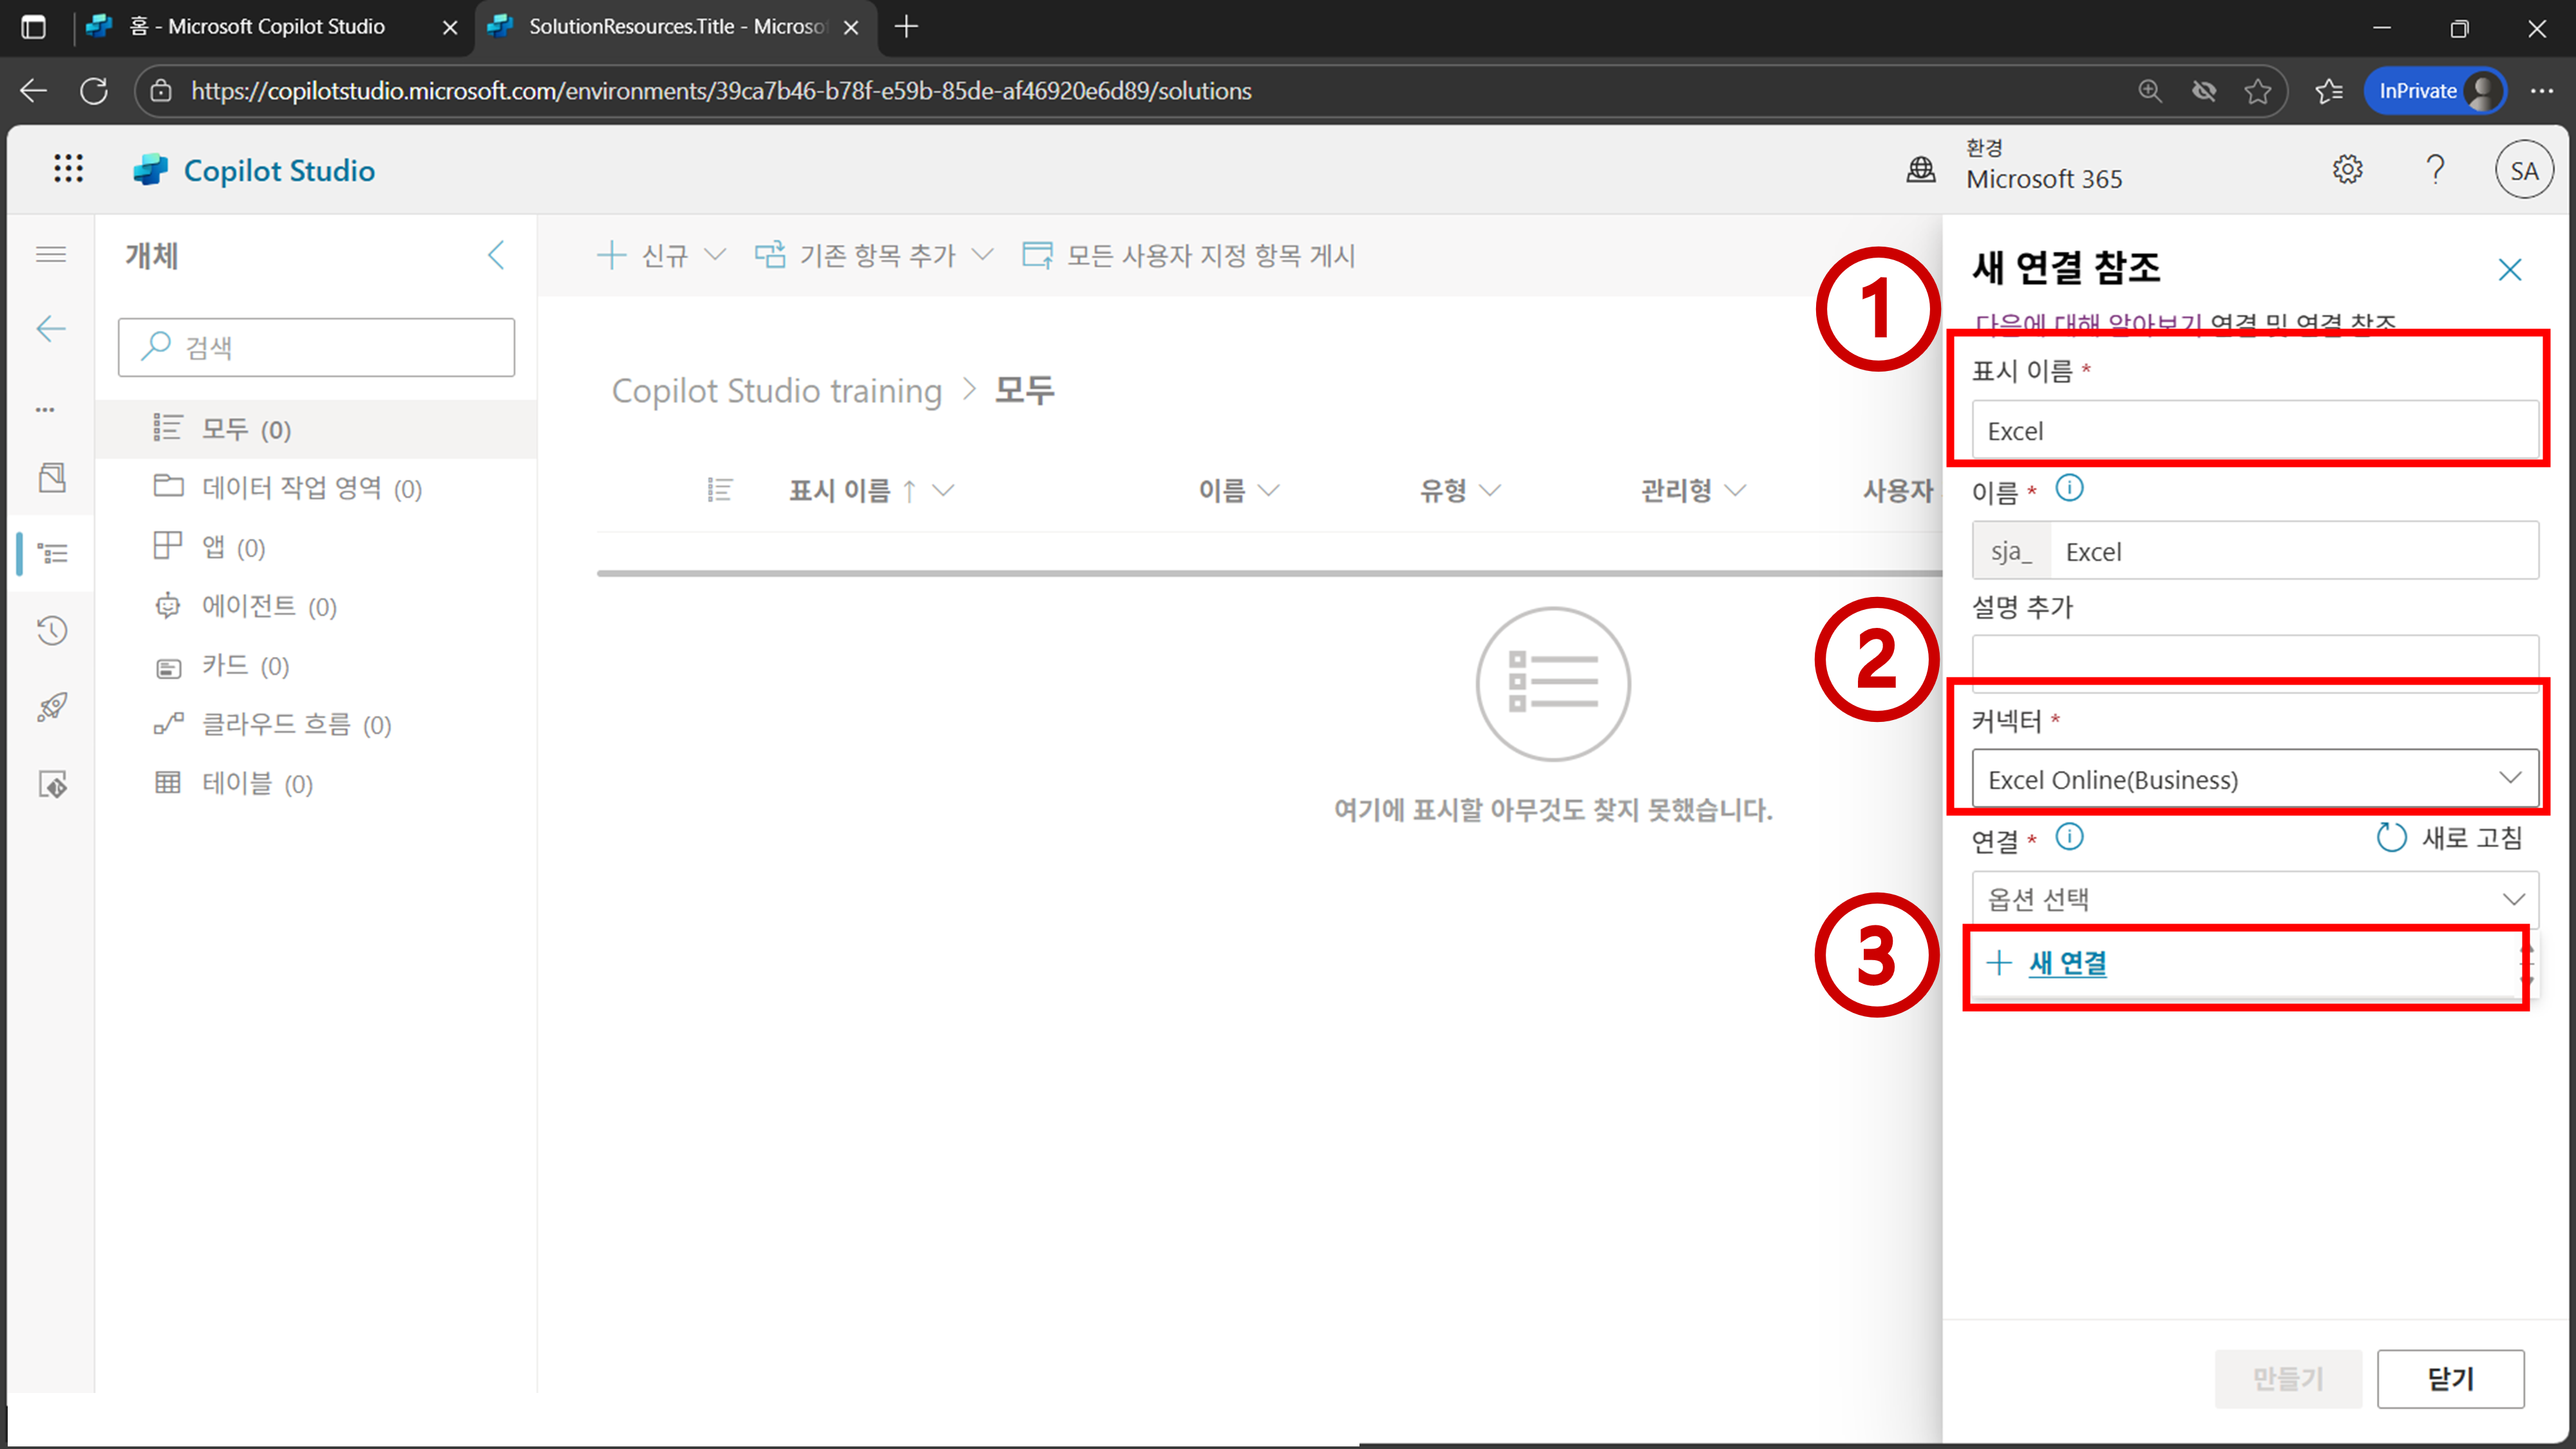Click the environment globe icon
This screenshot has width=2576, height=1449.
coord(1920,170)
